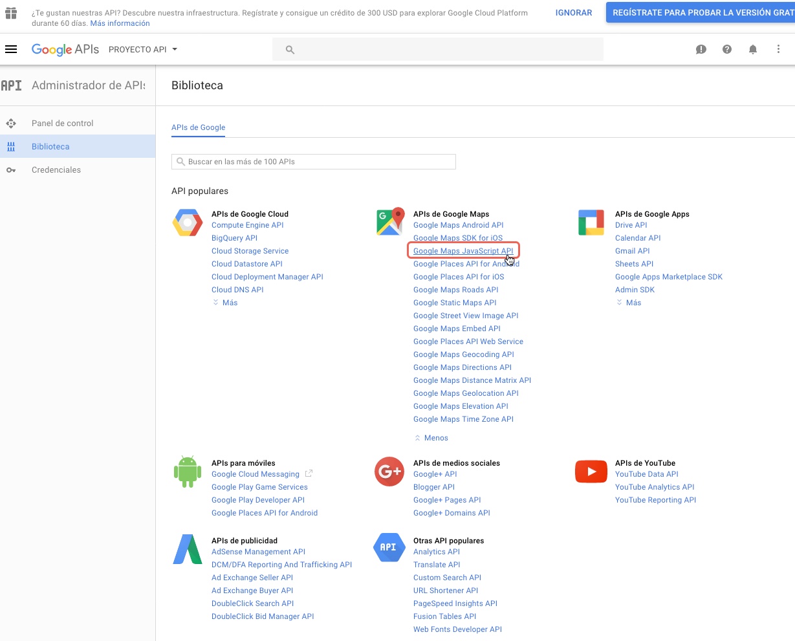Open the hamburger navigation menu
The width and height of the screenshot is (795, 641).
point(11,49)
